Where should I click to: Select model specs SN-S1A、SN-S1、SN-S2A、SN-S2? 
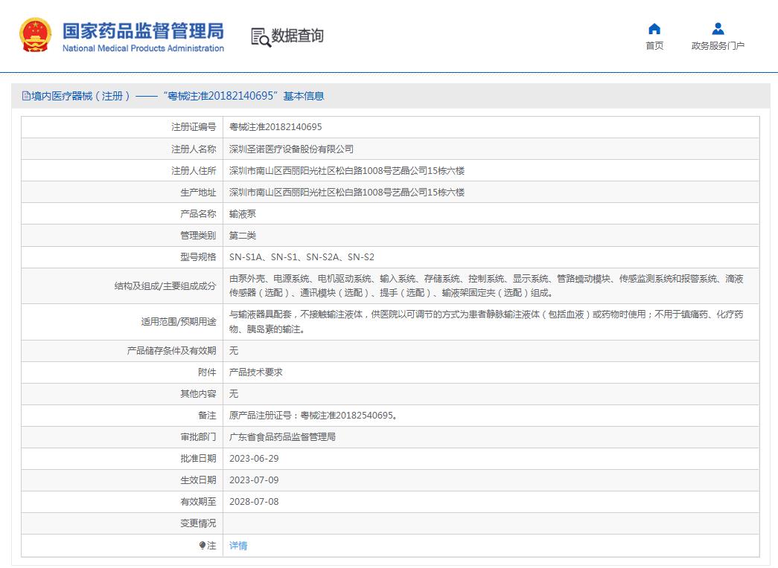point(302,256)
